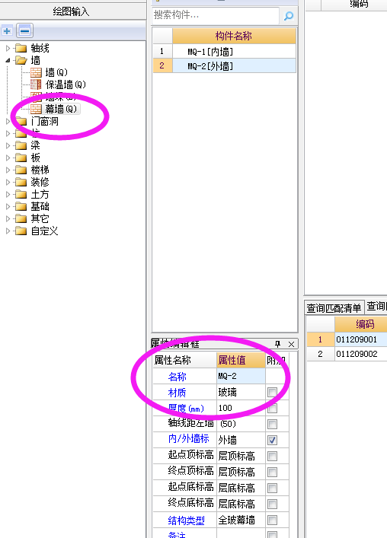This screenshot has width=387, height=538.
Task: Click the 厚度 value 100
Action: click(x=241, y=408)
